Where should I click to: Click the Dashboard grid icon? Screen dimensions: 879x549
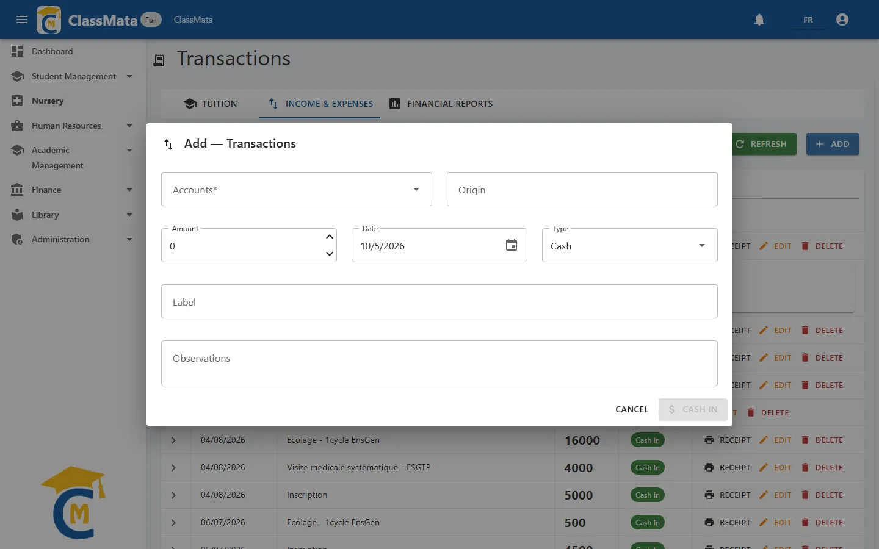coord(17,51)
